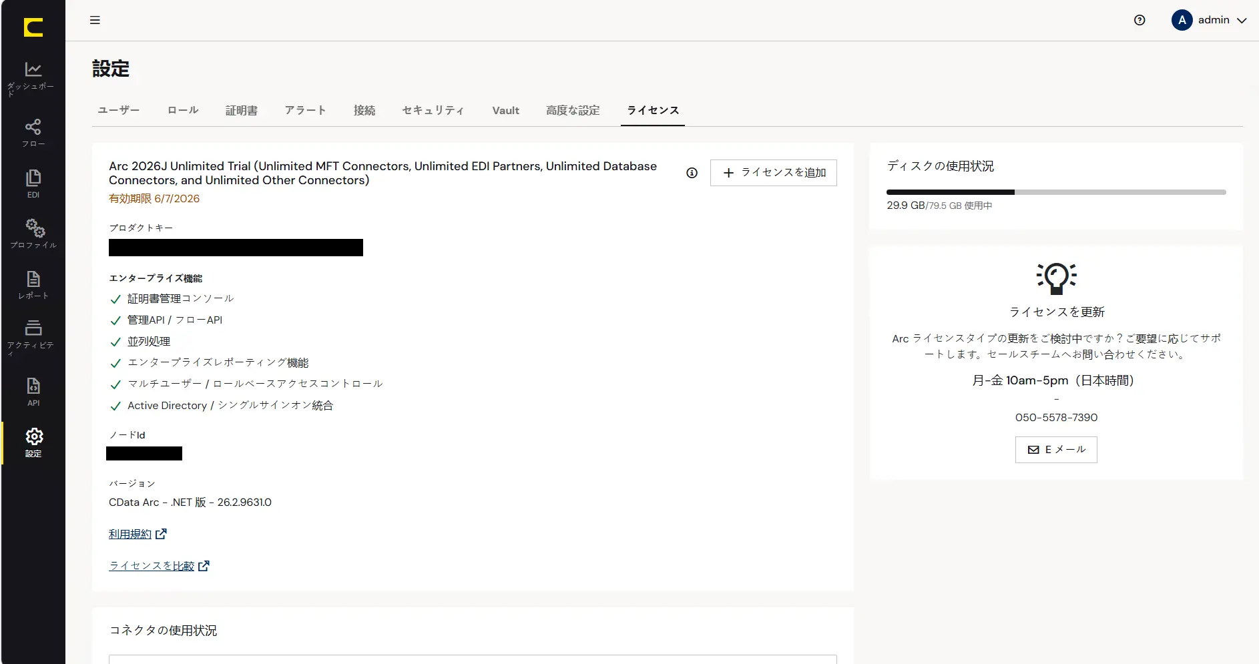Expand the admin account dropdown chevron

1242,21
